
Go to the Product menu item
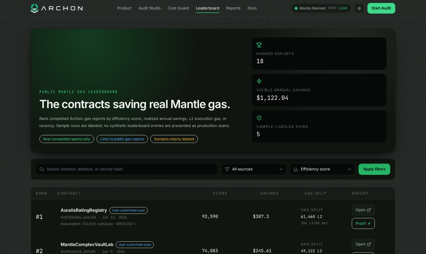[124, 8]
